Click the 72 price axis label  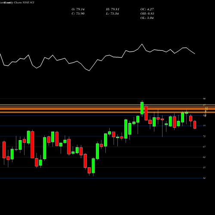[x=204, y=136]
